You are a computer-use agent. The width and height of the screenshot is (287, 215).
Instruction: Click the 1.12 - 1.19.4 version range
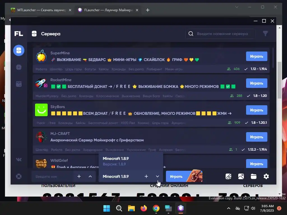[259, 69]
